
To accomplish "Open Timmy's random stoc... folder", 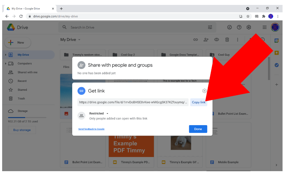I will [83, 55].
